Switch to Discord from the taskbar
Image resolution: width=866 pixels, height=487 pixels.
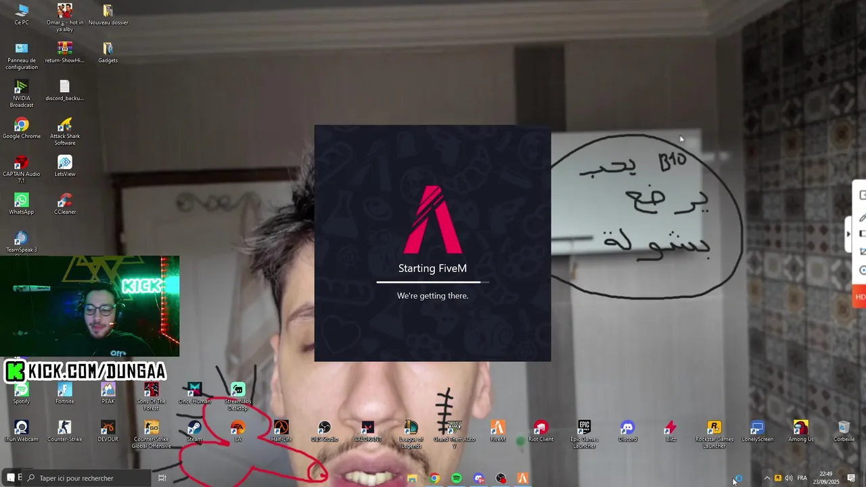(x=479, y=478)
